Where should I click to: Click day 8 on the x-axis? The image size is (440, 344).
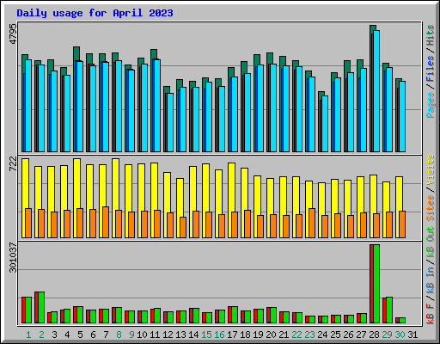119,335
